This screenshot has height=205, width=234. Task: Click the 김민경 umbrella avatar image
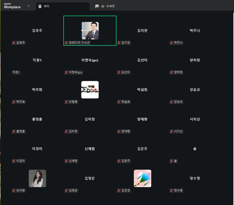click(143, 178)
